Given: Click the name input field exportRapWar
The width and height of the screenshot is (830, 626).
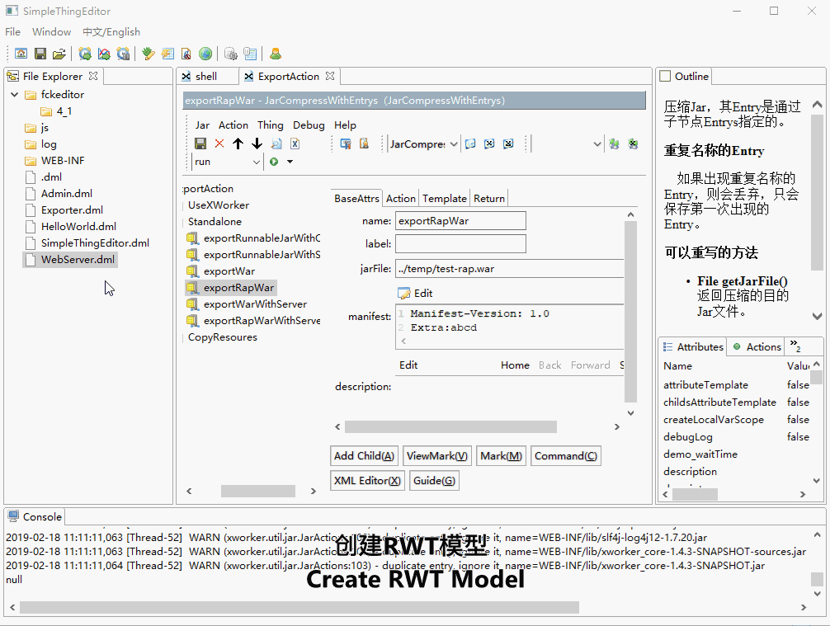Looking at the screenshot, I should click(x=460, y=221).
